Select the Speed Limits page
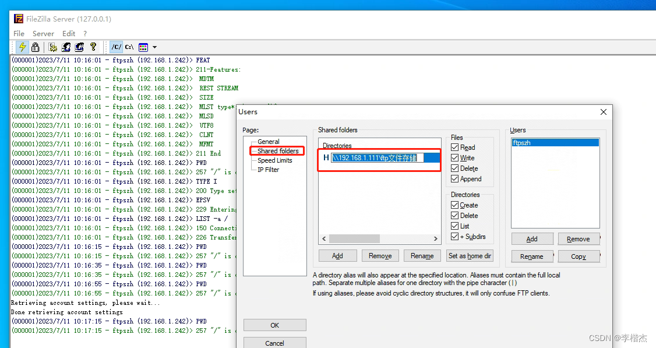656x348 pixels. (275, 160)
